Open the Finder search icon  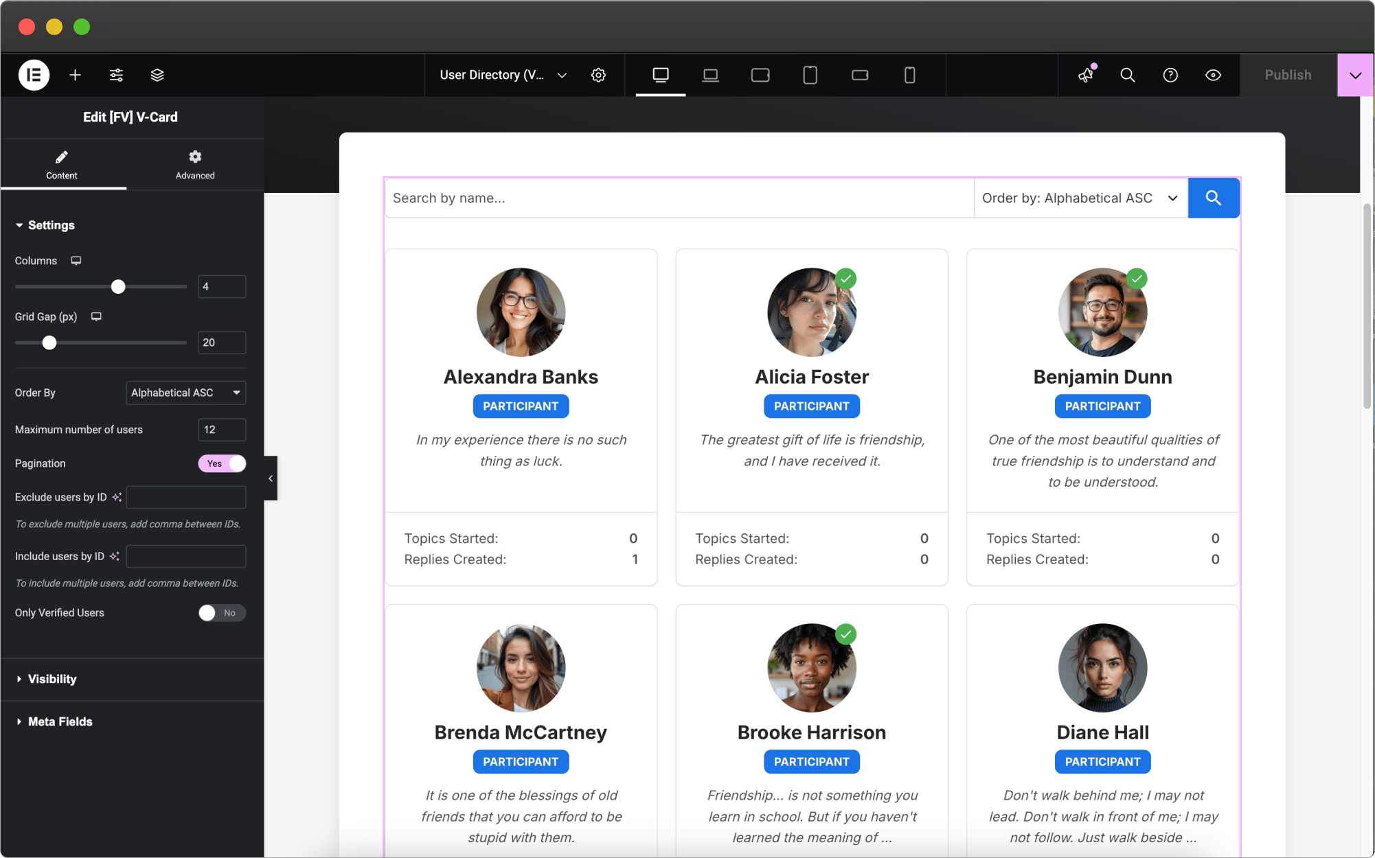coord(1128,75)
